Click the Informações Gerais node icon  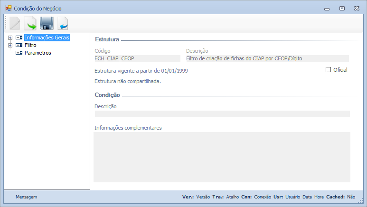click(x=19, y=38)
